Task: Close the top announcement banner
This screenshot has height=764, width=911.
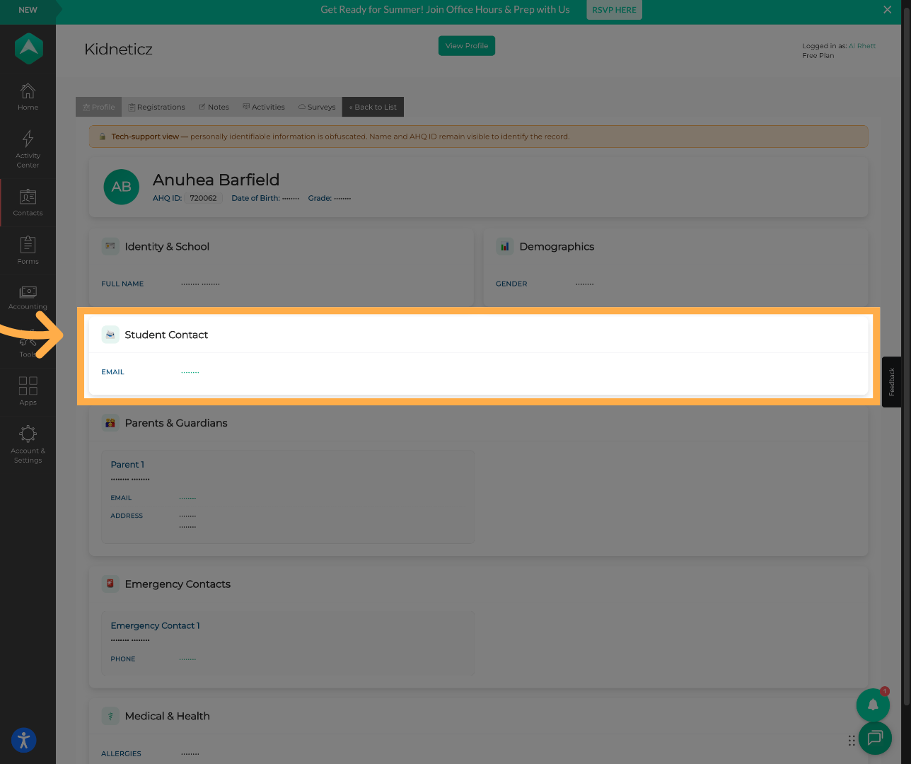Action: [x=887, y=9]
